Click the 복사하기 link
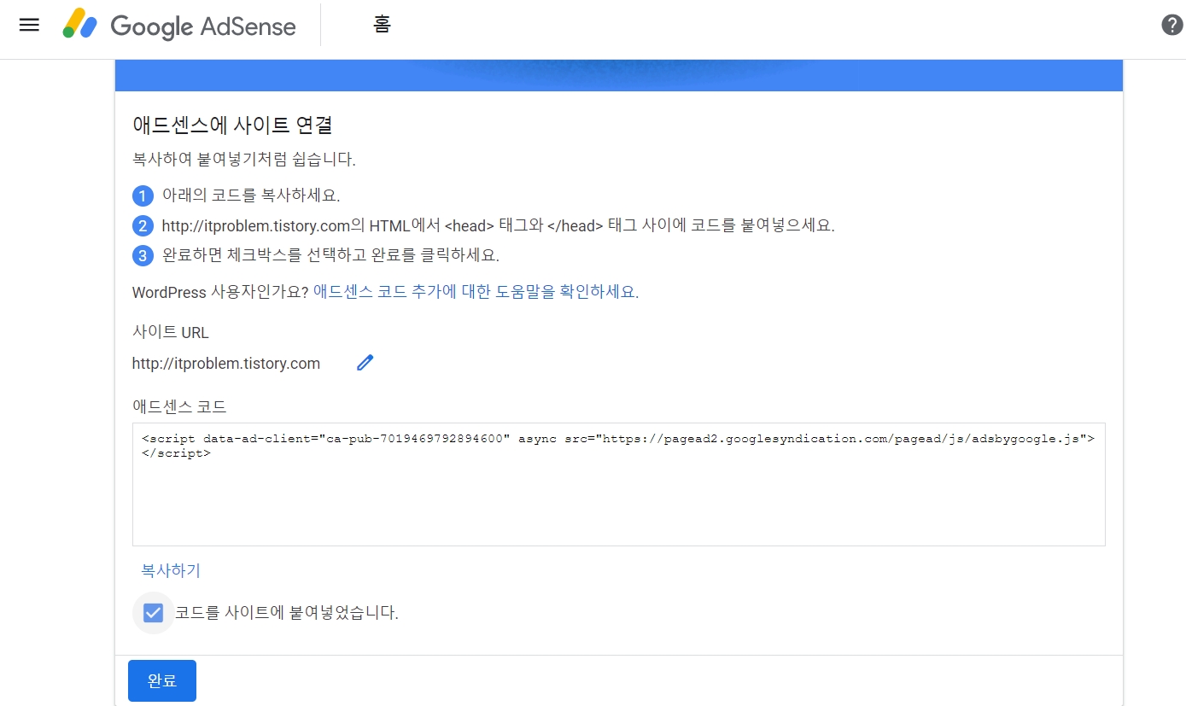 pos(171,570)
